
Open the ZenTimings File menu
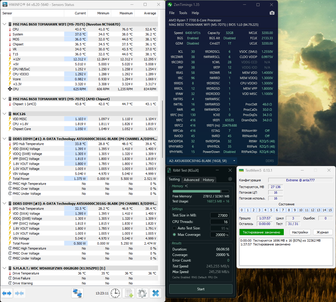pos(172,13)
